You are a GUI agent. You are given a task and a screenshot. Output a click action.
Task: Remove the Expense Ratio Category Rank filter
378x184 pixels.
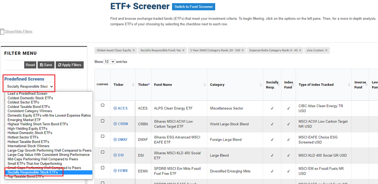pos(300,50)
